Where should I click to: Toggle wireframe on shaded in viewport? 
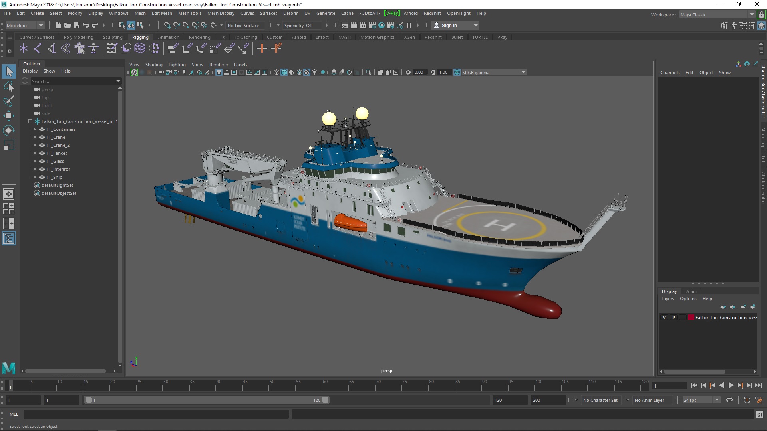point(299,72)
